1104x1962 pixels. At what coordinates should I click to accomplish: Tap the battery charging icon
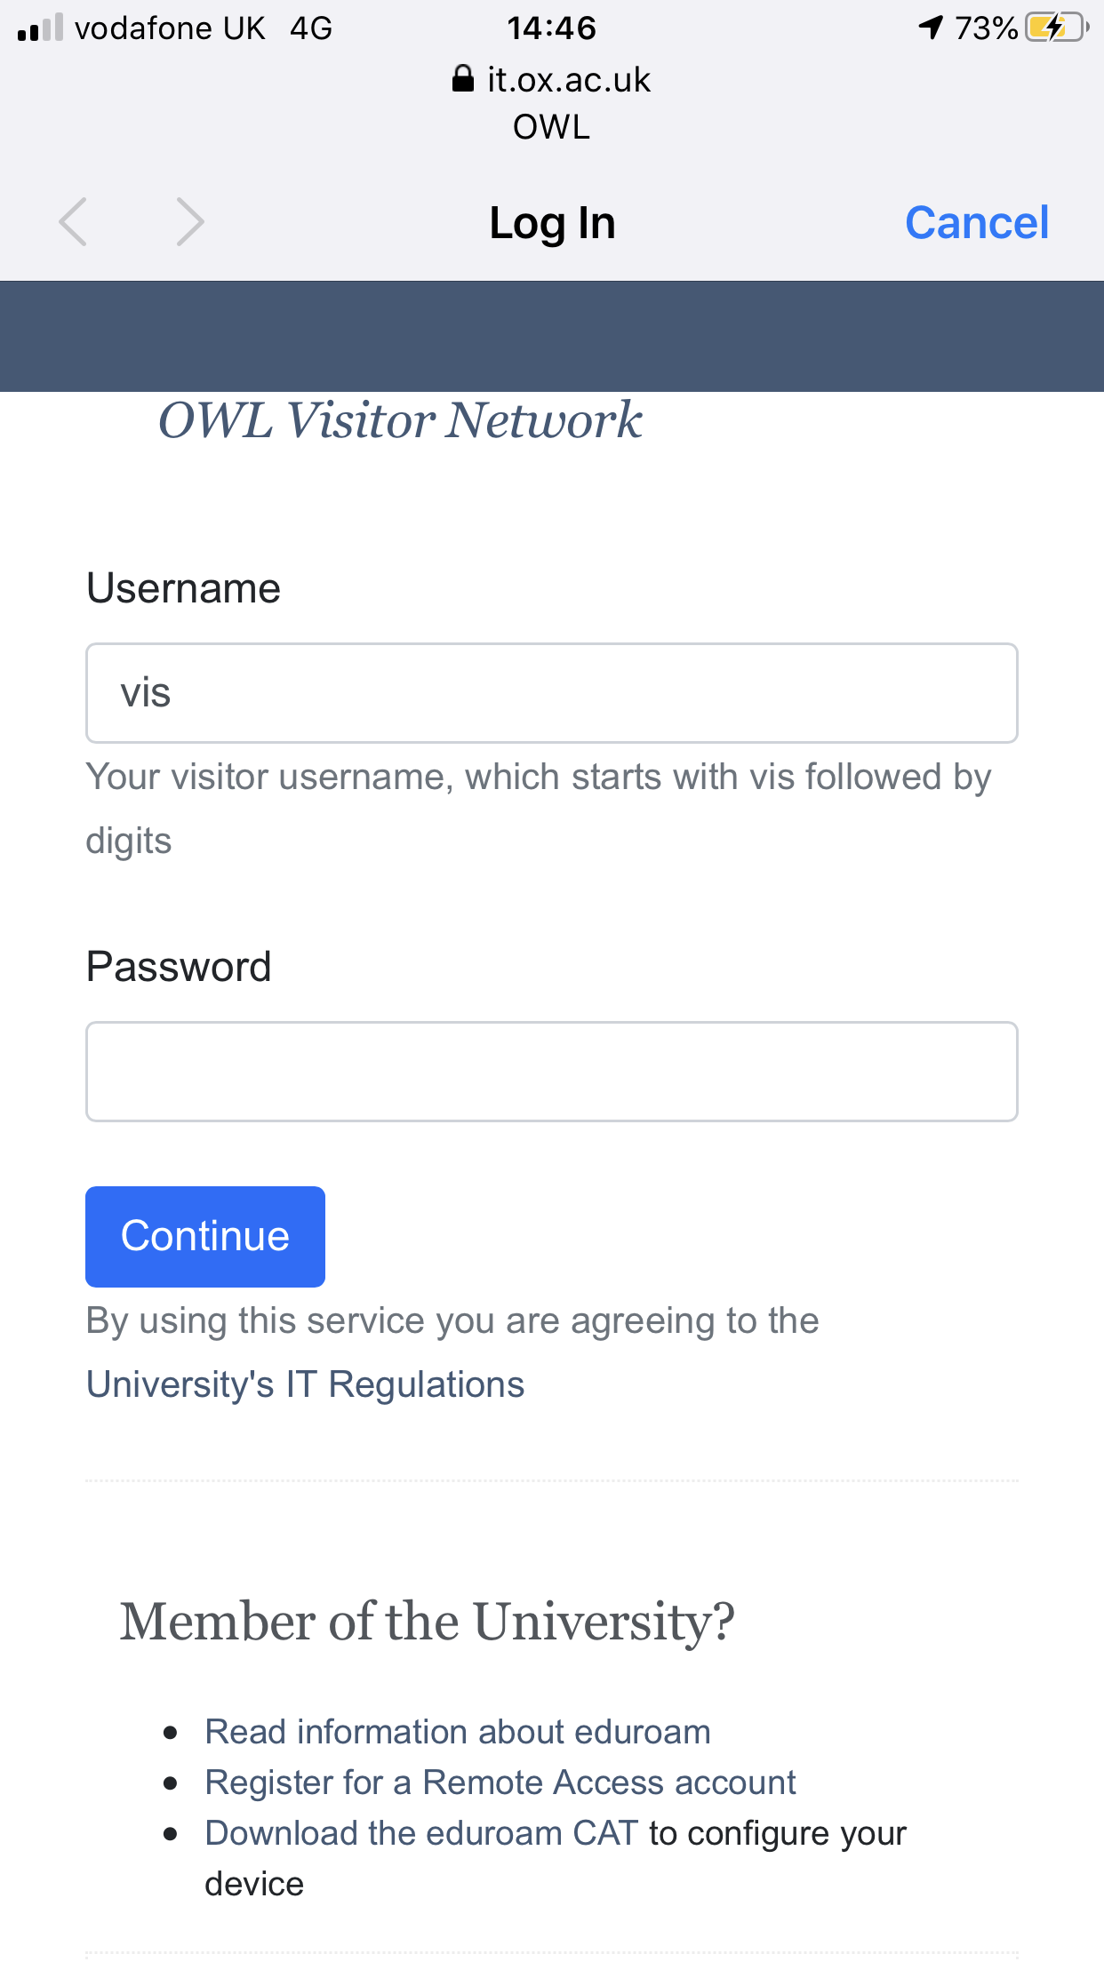click(1055, 28)
